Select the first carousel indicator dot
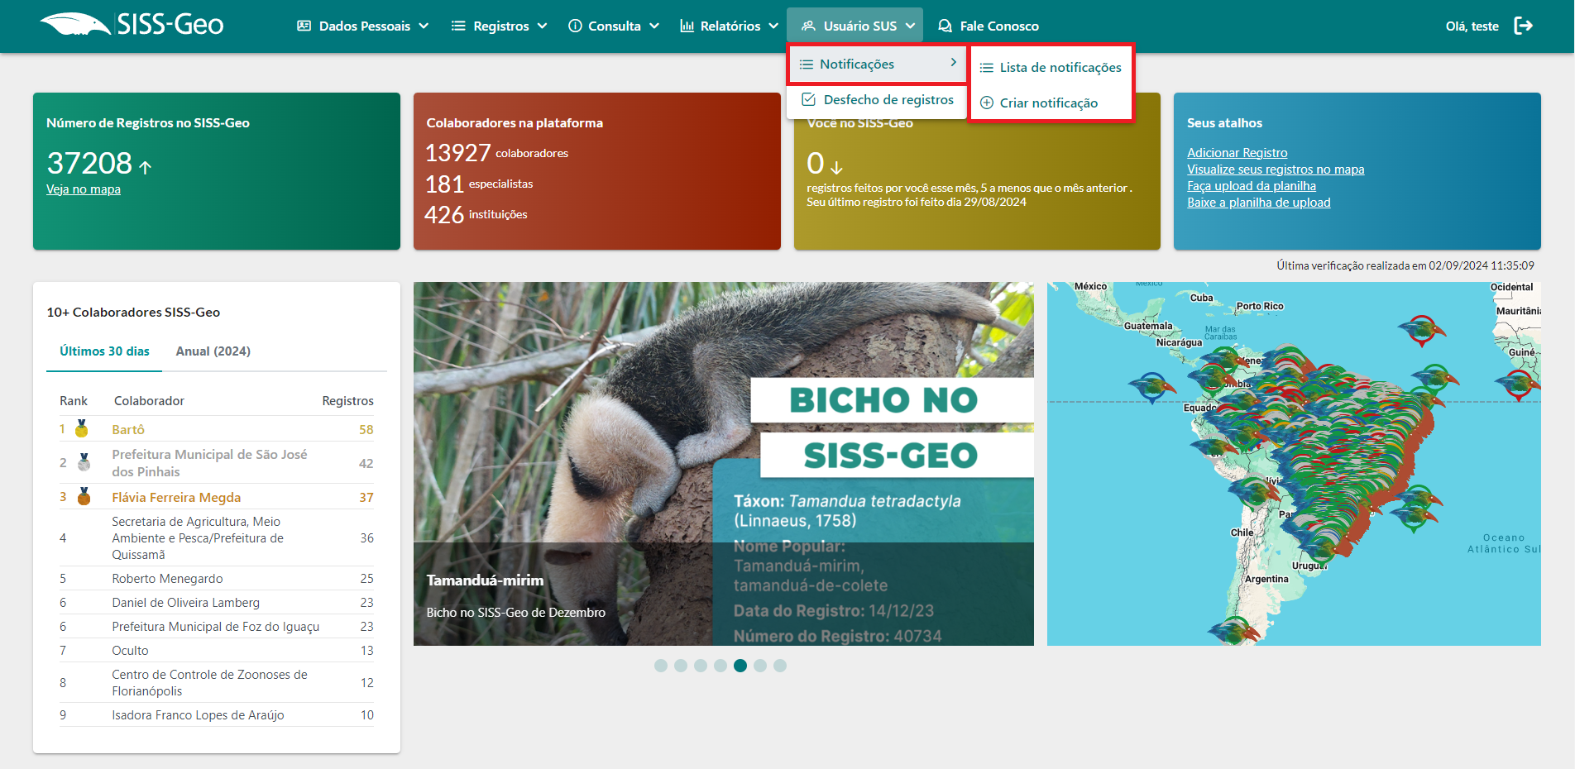The width and height of the screenshot is (1575, 769). 660,666
